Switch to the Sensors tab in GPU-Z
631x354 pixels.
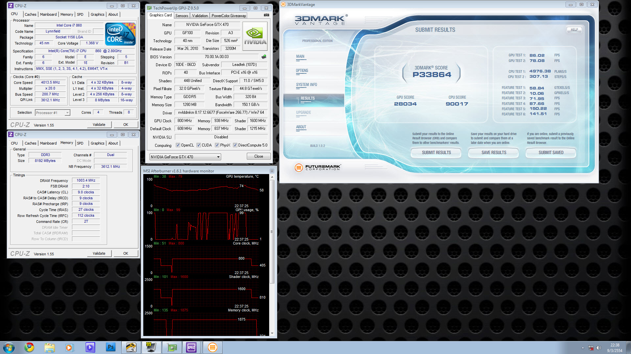point(182,16)
